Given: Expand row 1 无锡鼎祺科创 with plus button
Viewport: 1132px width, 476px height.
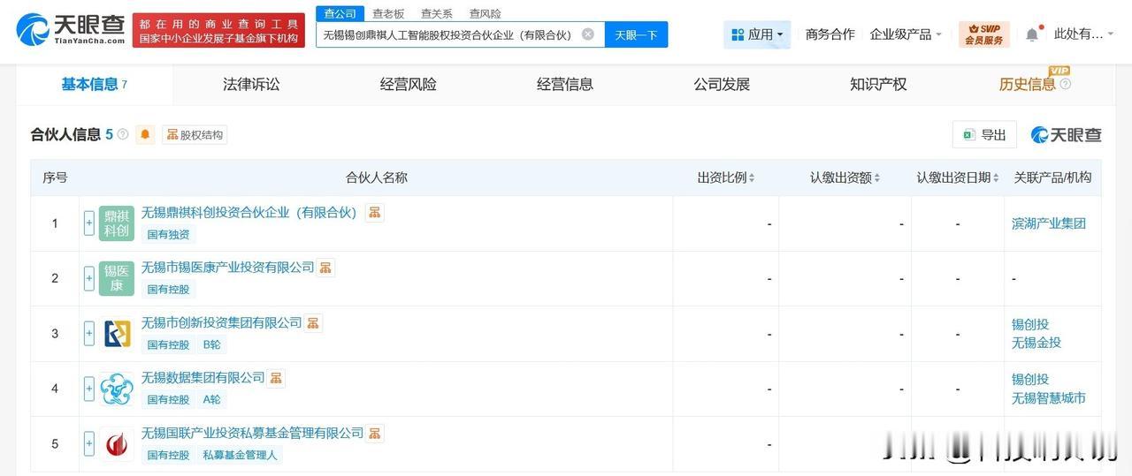Looking at the screenshot, I should tap(89, 223).
